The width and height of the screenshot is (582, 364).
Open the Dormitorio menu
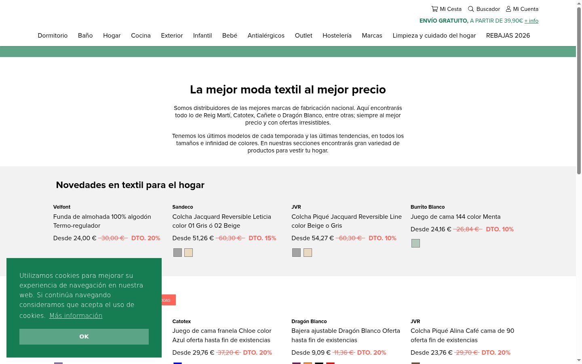coord(53,36)
